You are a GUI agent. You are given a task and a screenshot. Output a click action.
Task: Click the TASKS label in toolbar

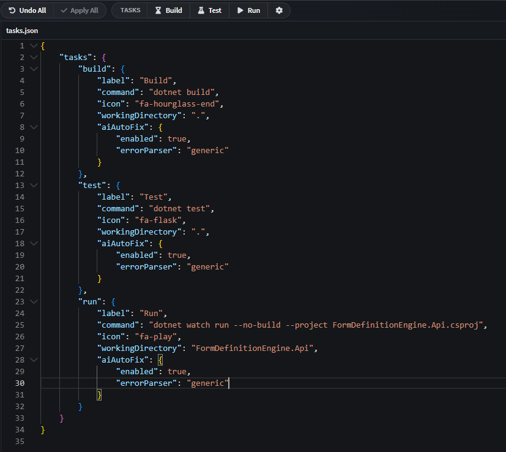(130, 10)
